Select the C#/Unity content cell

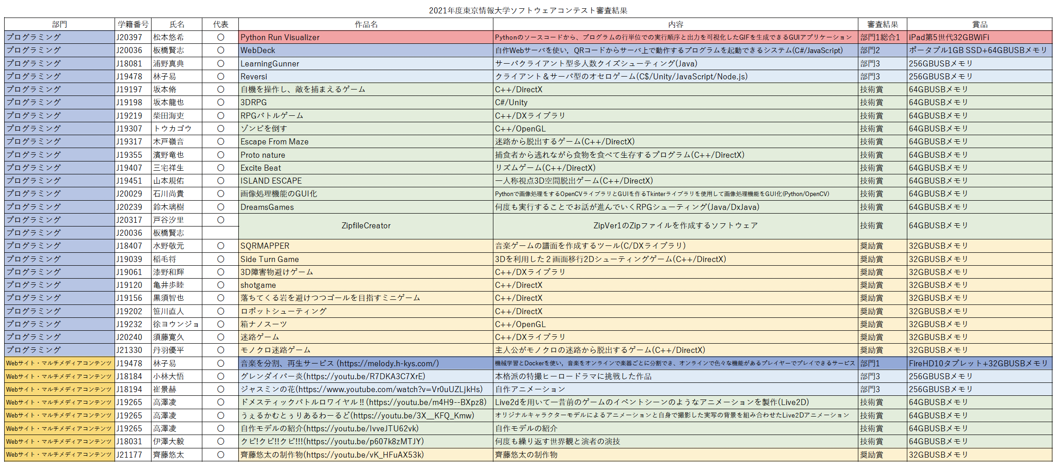point(675,102)
